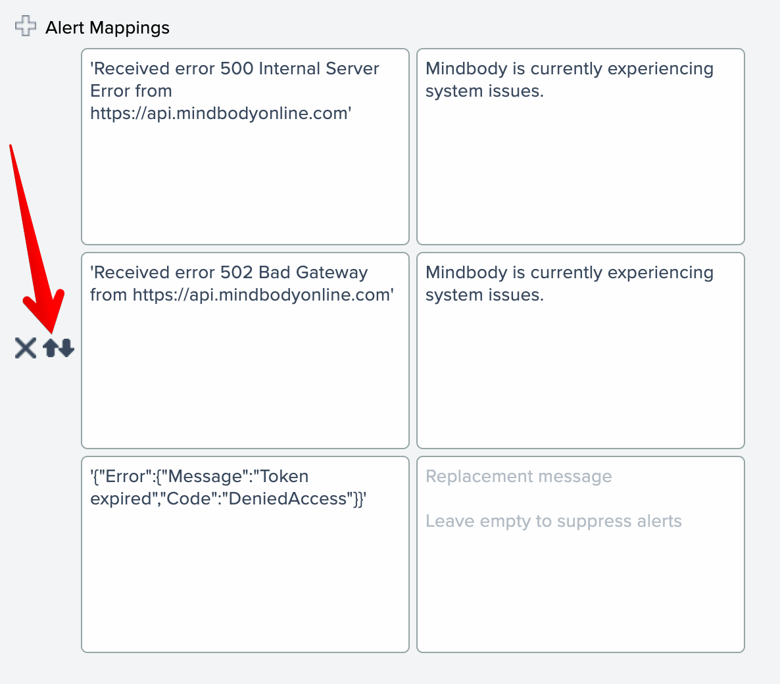Click "Leave empty to suppress alerts" placeholder text
The height and width of the screenshot is (684, 780).
(553, 521)
